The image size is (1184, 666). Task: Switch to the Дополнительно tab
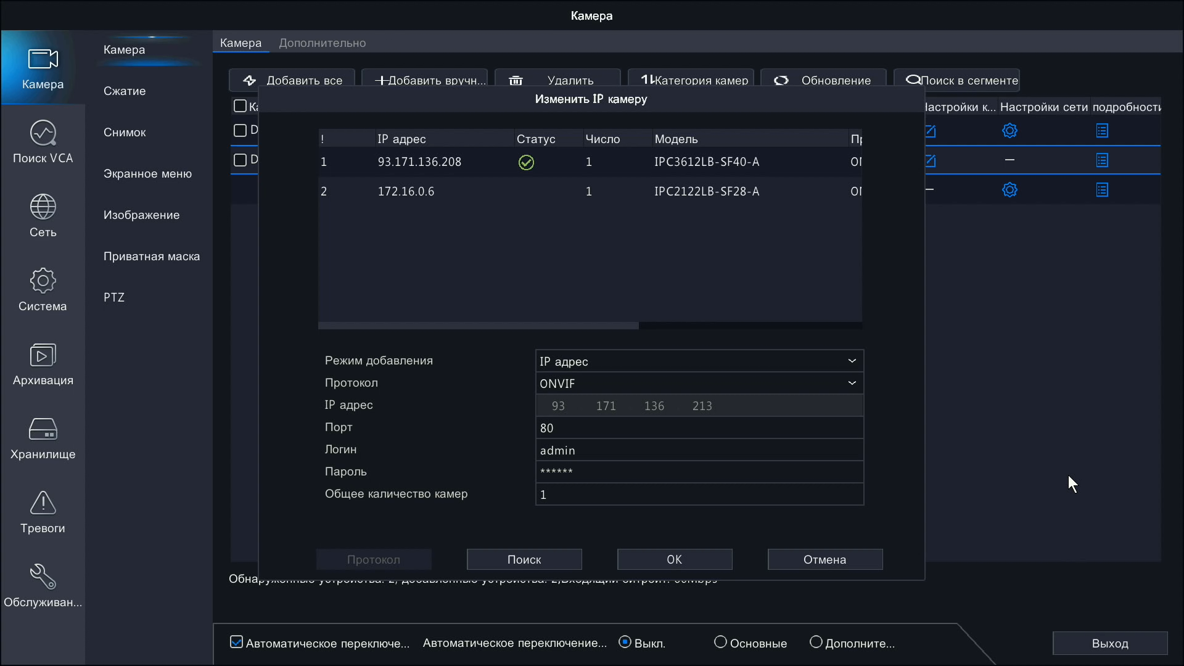322,43
